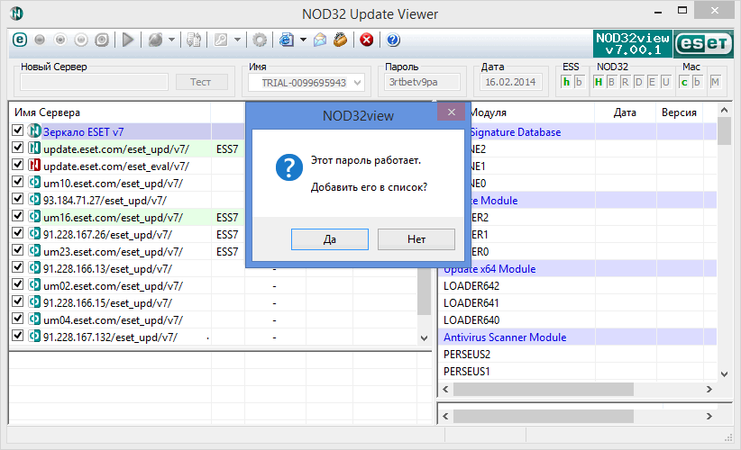741x450 pixels.
Task: Click the open envelope mail icon
Action: pyautogui.click(x=320, y=40)
